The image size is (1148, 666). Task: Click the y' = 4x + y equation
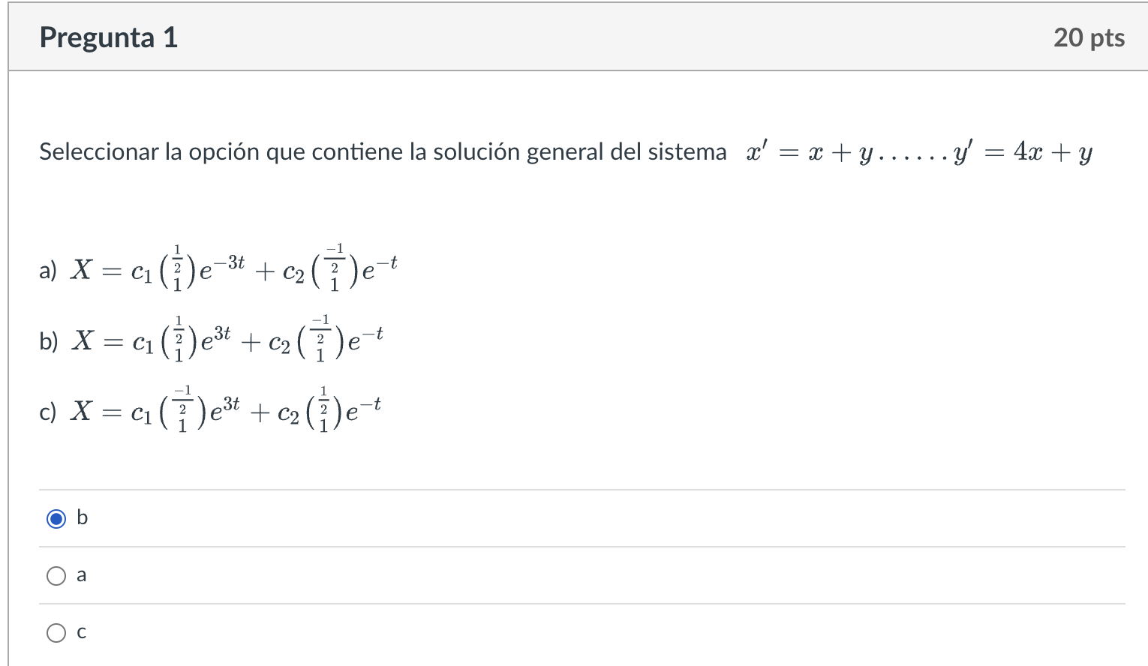pyautogui.click(x=1024, y=151)
